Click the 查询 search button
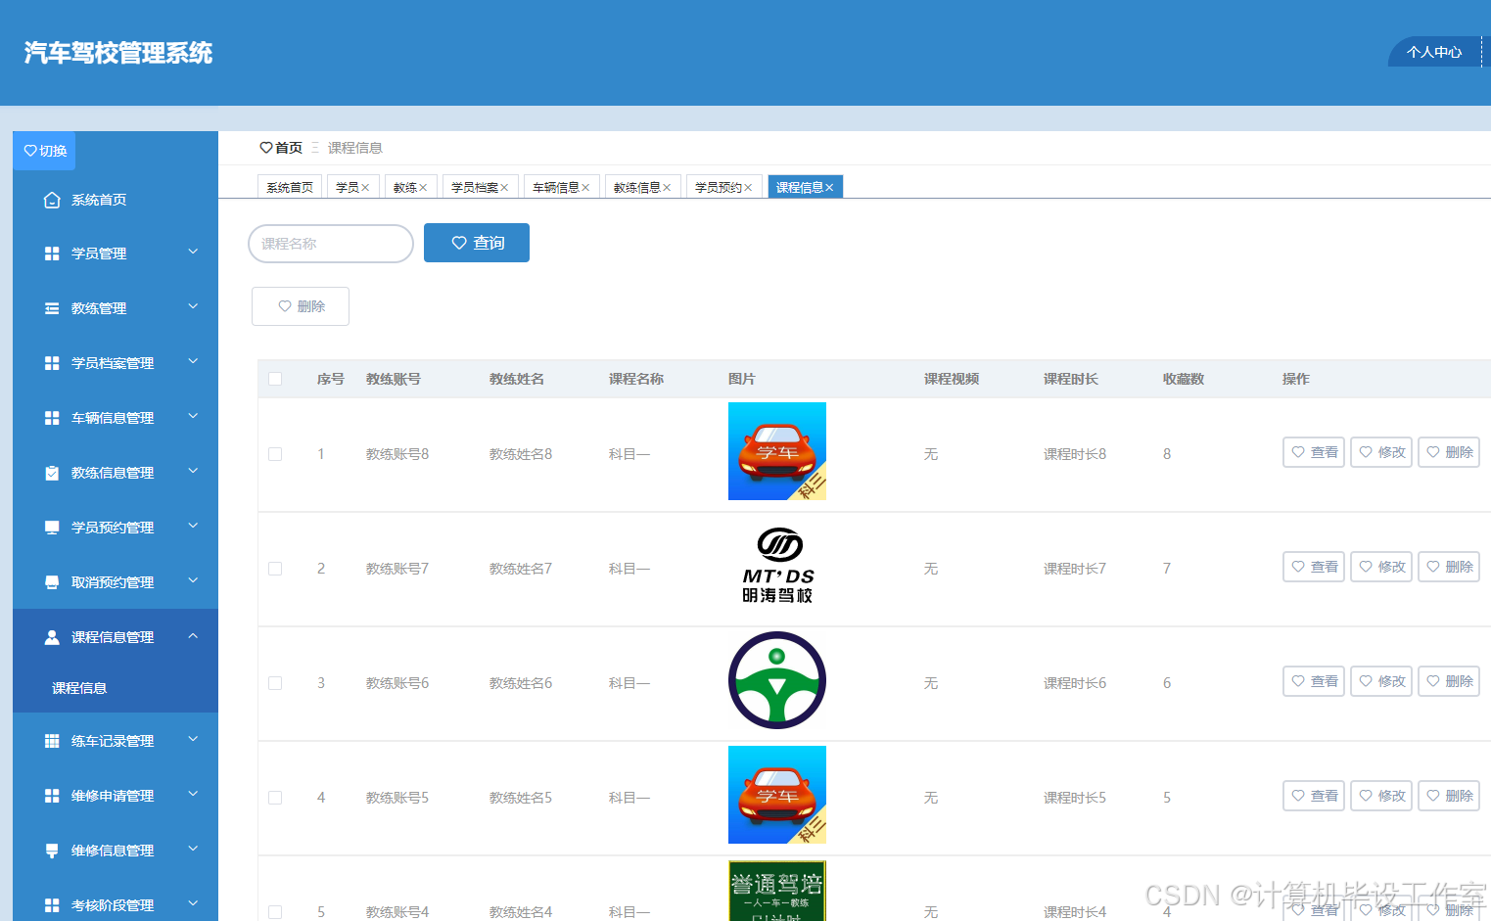The width and height of the screenshot is (1491, 921). pyautogui.click(x=477, y=243)
